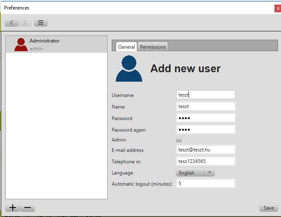Click the Password field

coord(206,118)
